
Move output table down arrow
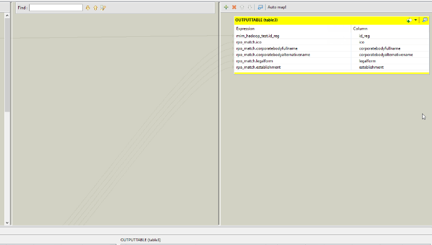tap(250, 7)
